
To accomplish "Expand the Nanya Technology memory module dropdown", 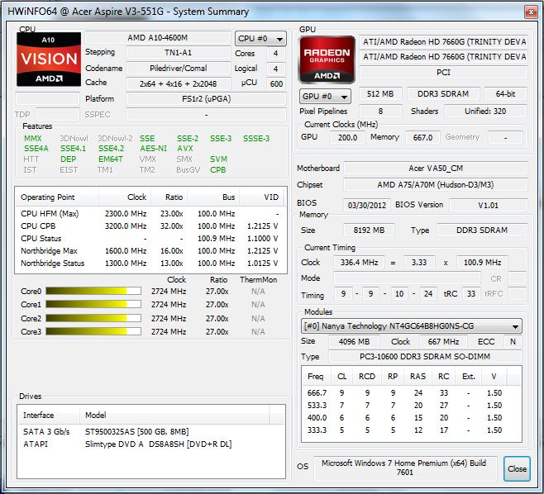I will coord(411,326).
